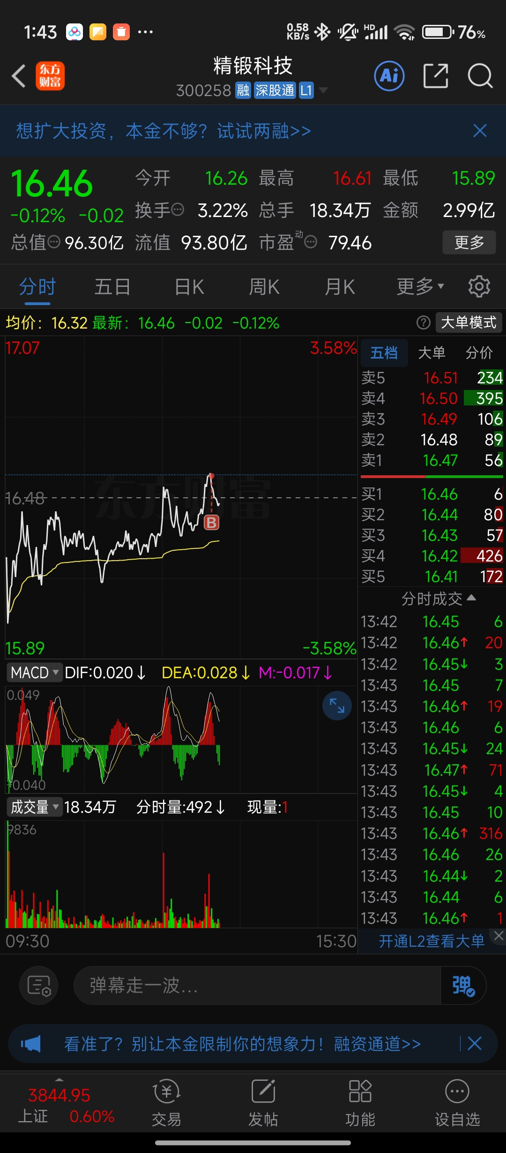The image size is (506, 1153).
Task: Open the 东方财富 app logo
Action: [x=50, y=76]
